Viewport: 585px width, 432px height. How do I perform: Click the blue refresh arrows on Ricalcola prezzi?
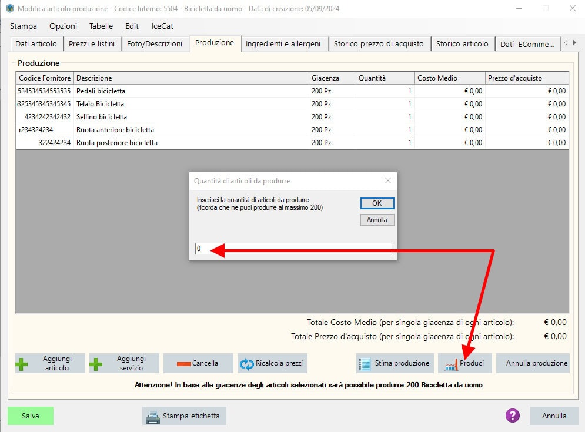pyautogui.click(x=246, y=364)
